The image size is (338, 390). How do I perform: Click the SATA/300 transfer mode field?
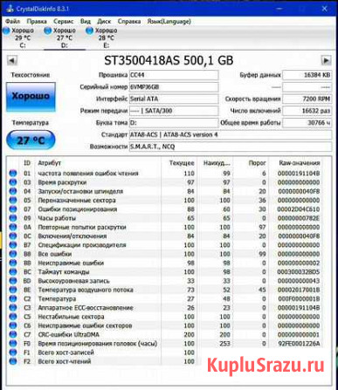tap(174, 111)
